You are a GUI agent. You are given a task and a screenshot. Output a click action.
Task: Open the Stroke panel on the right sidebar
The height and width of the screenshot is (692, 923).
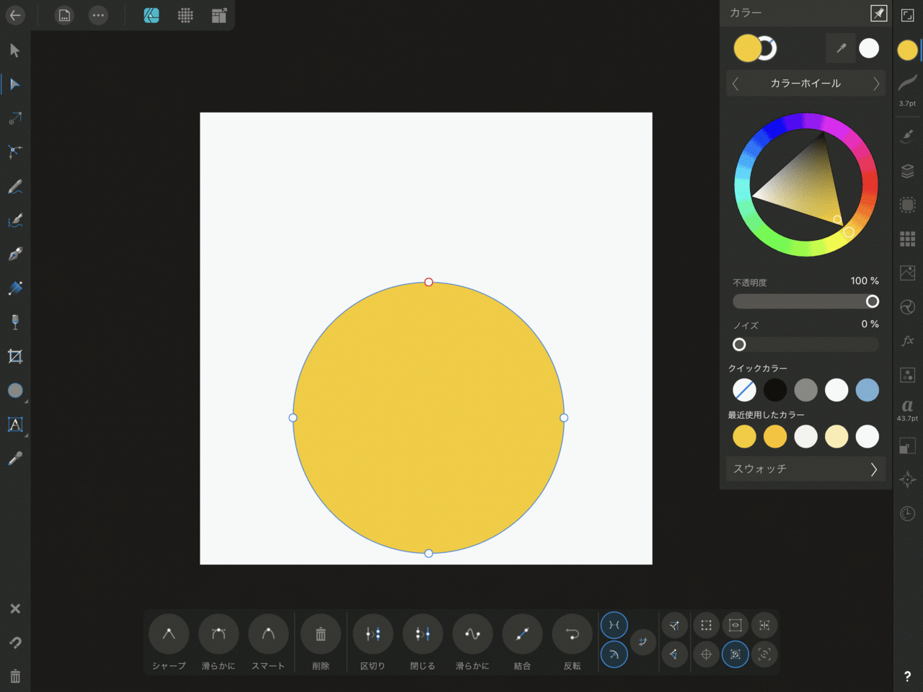point(907,83)
